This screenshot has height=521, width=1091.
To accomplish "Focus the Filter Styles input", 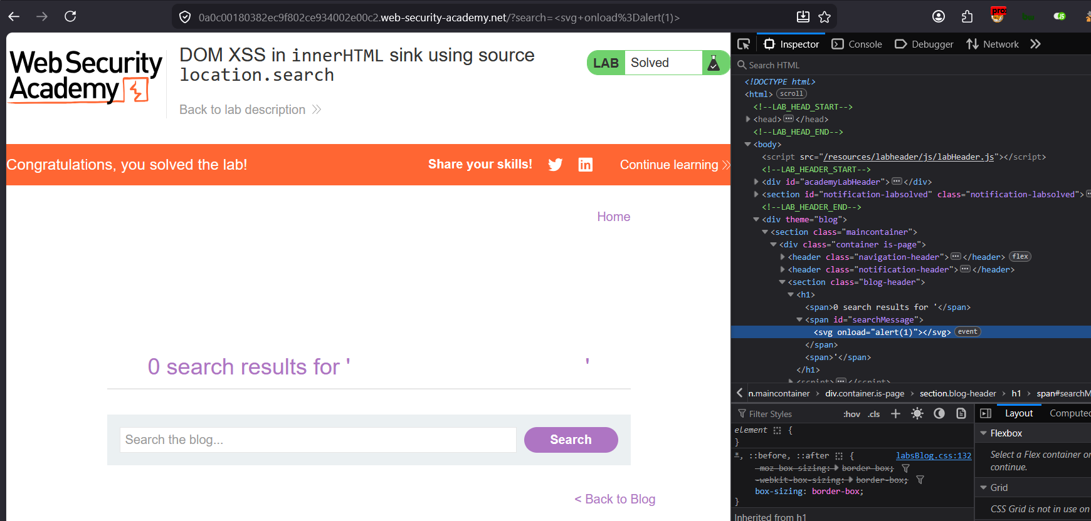I will (x=786, y=414).
